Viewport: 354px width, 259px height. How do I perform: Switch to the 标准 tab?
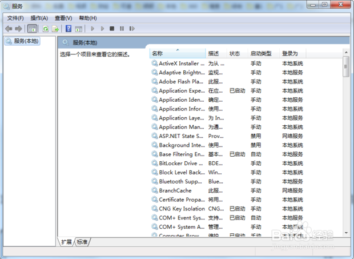pos(82,242)
